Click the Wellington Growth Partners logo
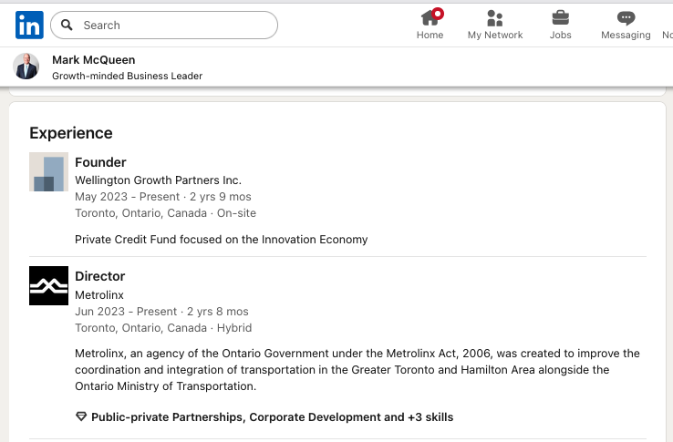 tap(48, 171)
